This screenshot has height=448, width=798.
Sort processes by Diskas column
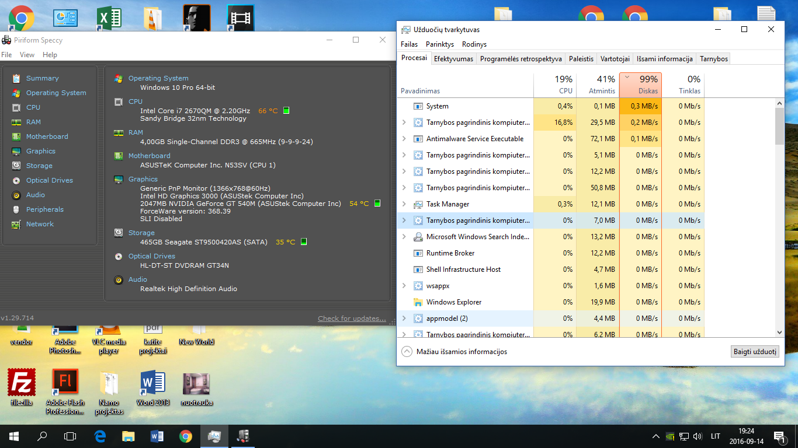tap(640, 85)
